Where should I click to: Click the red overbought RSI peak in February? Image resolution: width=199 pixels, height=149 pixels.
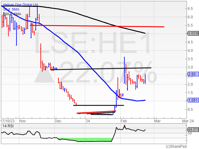pos(125,127)
